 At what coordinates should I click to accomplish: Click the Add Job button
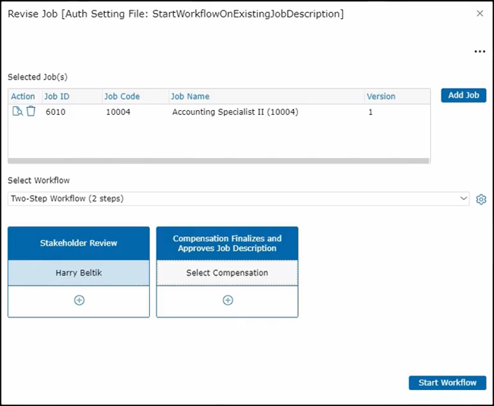pyautogui.click(x=463, y=96)
